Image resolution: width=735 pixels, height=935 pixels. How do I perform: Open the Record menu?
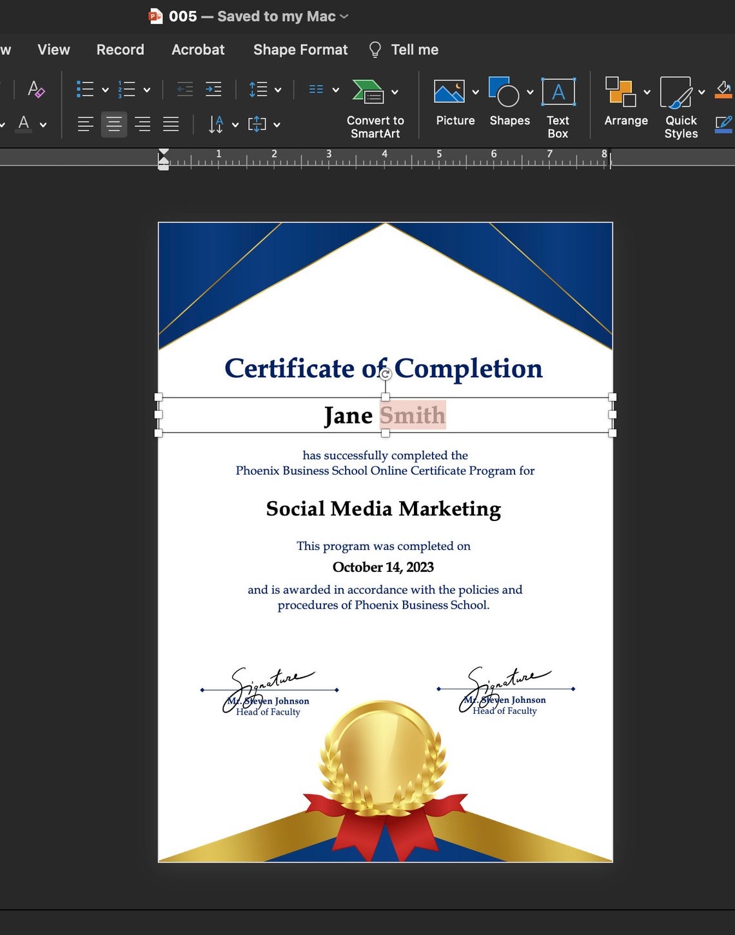(119, 49)
